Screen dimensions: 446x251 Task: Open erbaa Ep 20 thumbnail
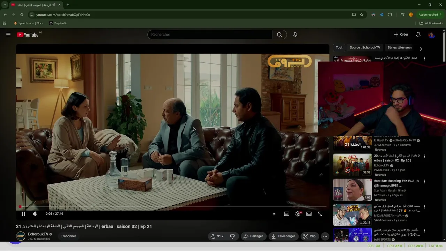352,165
